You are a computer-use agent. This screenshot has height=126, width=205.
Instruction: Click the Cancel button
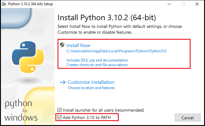(x=188, y=118)
